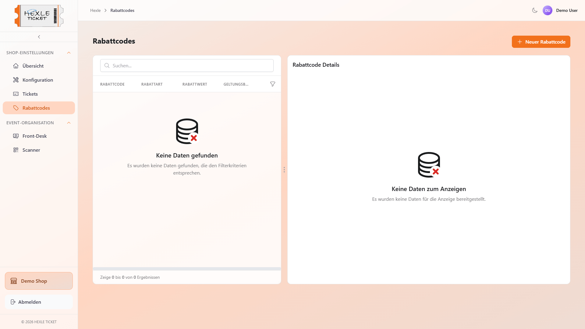This screenshot has height=329, width=585.
Task: Open the Konfiguration page
Action: 37,80
